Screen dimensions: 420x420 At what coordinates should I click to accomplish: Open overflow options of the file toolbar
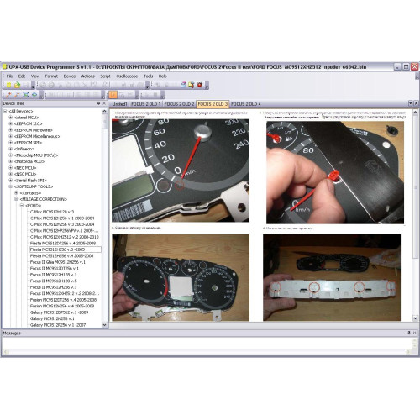click(x=33, y=86)
